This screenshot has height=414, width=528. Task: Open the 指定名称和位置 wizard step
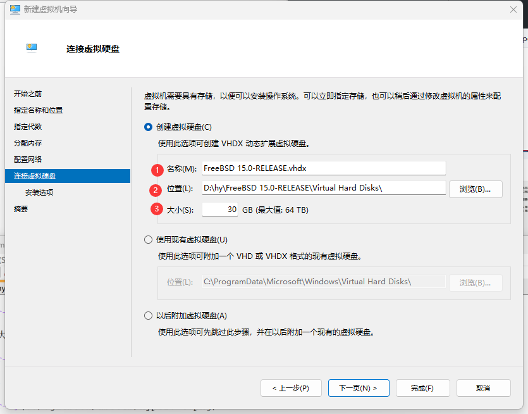click(39, 110)
